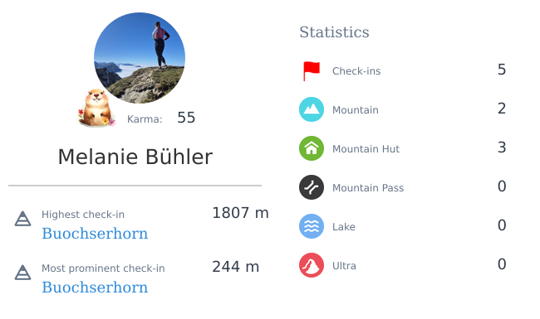The height and width of the screenshot is (319, 540).
Task: Click the Most prominent check-in triangle icon
Action: click(x=22, y=273)
